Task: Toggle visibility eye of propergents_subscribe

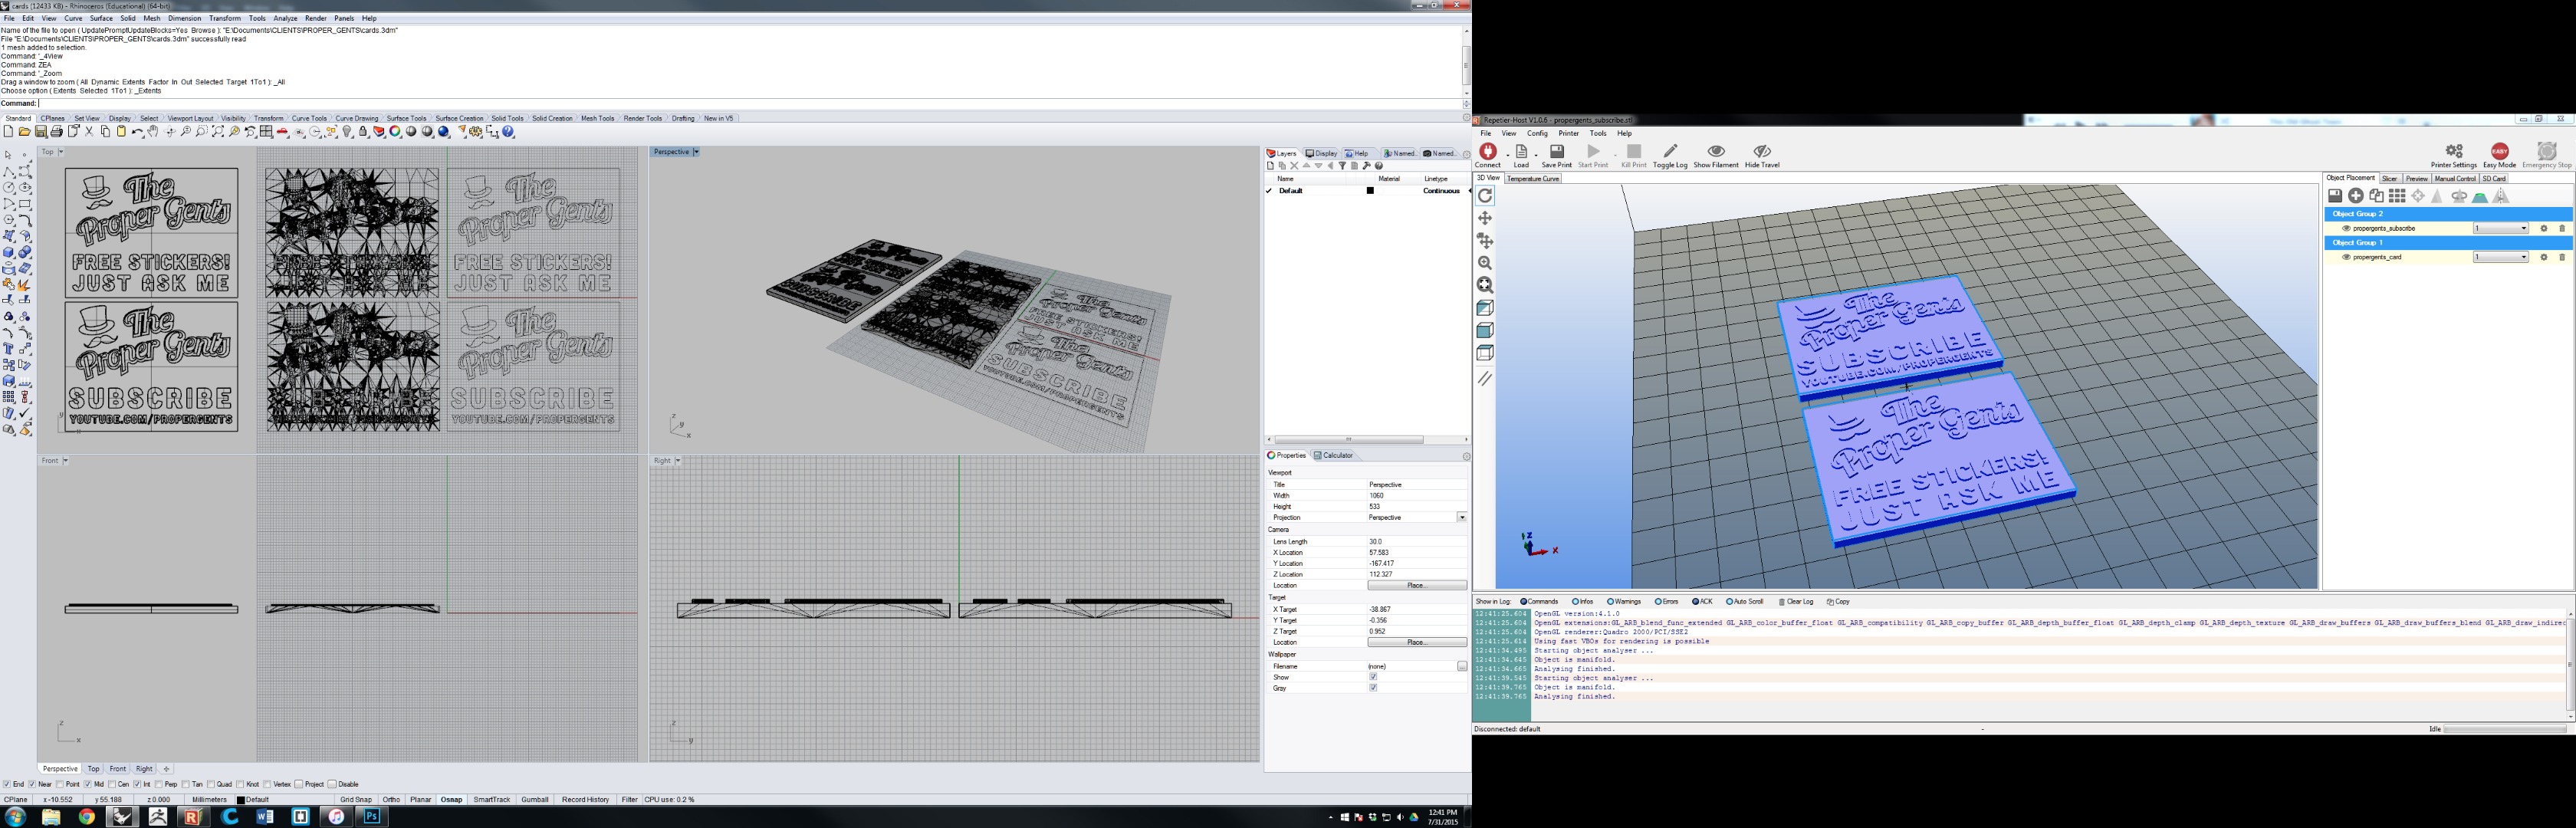Action: point(2346,228)
